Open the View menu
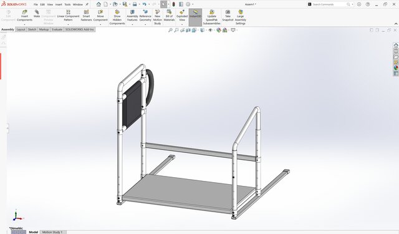 [50, 4]
